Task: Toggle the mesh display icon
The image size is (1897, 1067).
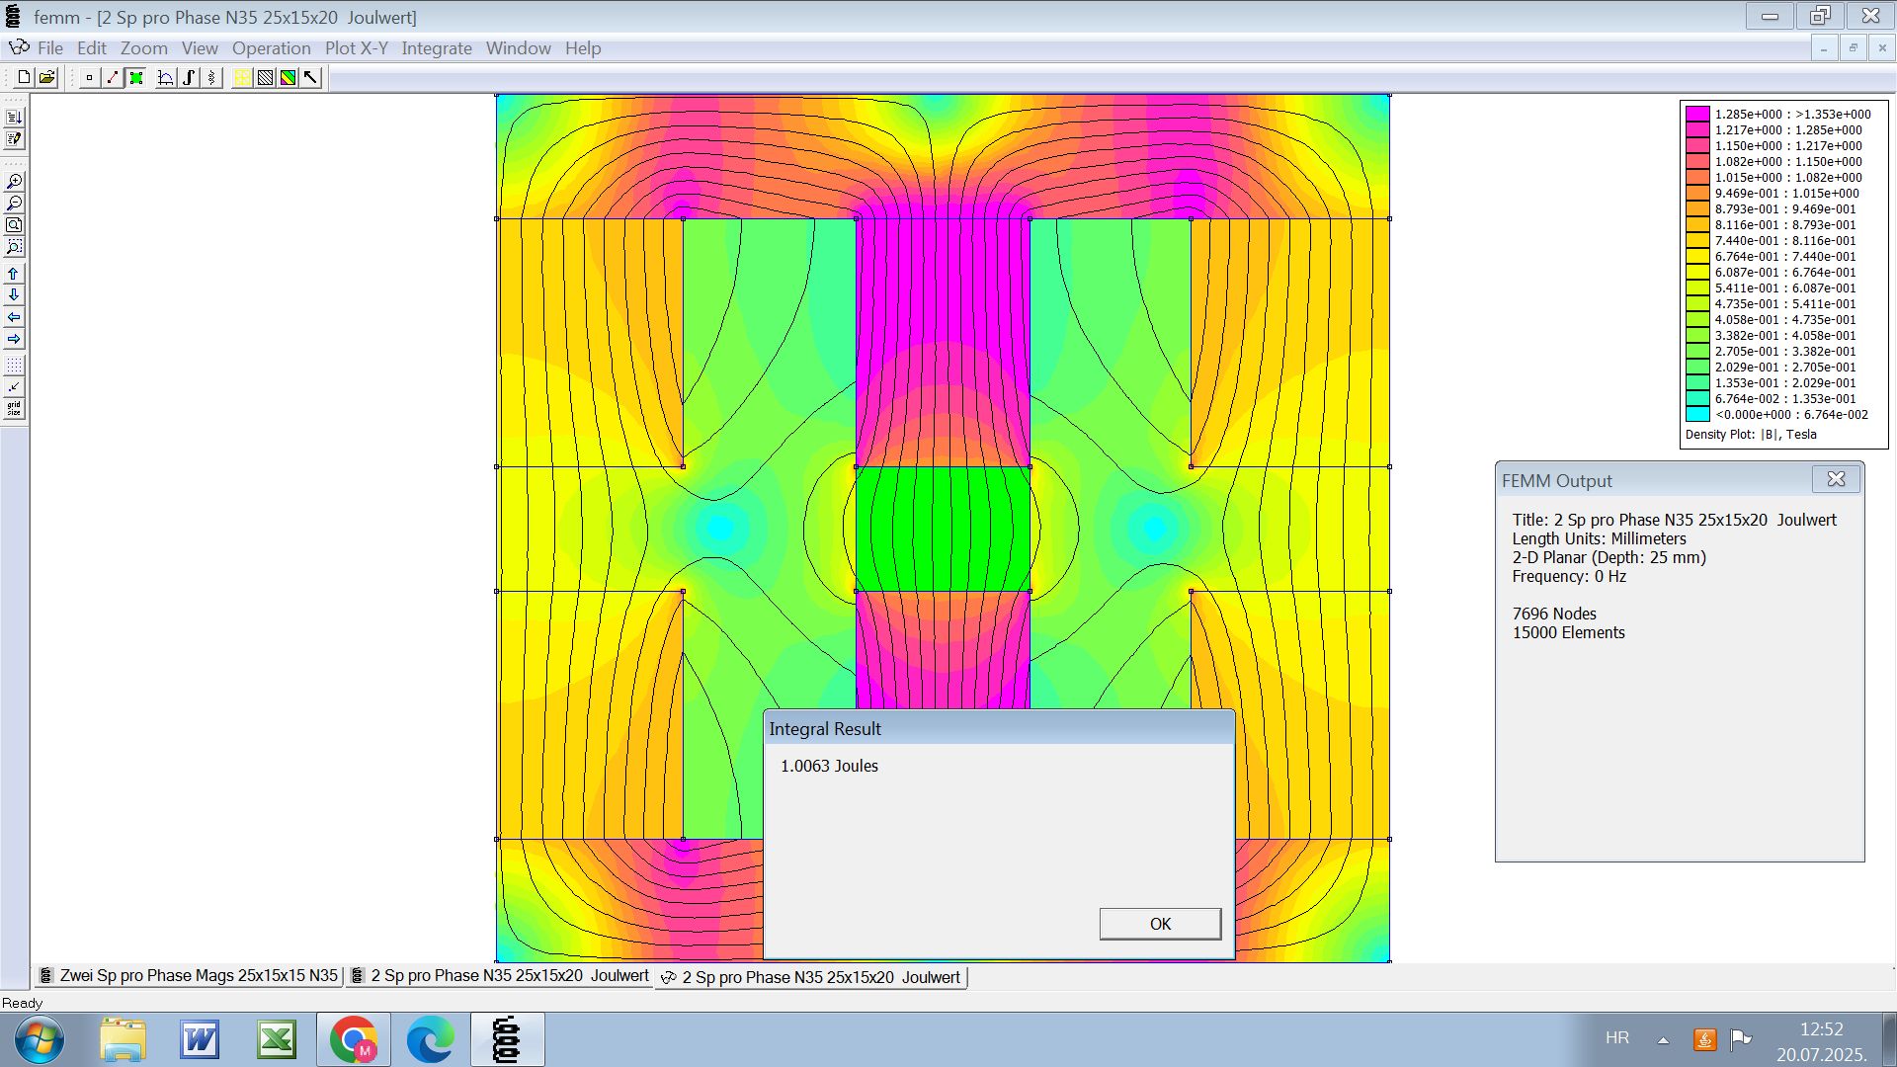Action: (241, 77)
